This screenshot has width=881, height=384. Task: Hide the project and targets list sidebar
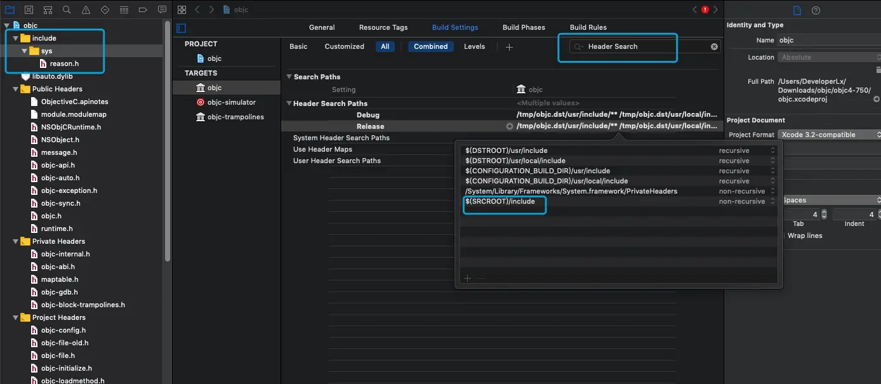182,28
